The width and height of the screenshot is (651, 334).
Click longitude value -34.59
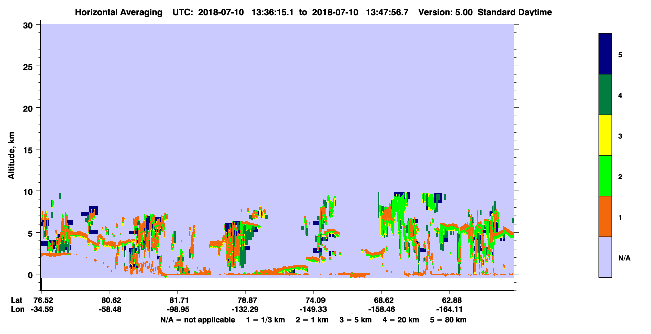[x=41, y=309]
